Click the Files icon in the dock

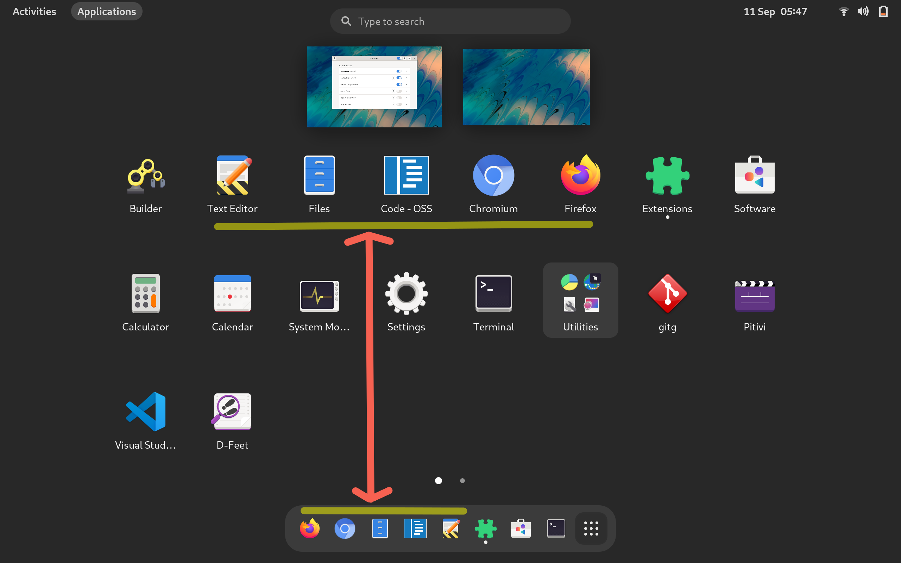[380, 529]
